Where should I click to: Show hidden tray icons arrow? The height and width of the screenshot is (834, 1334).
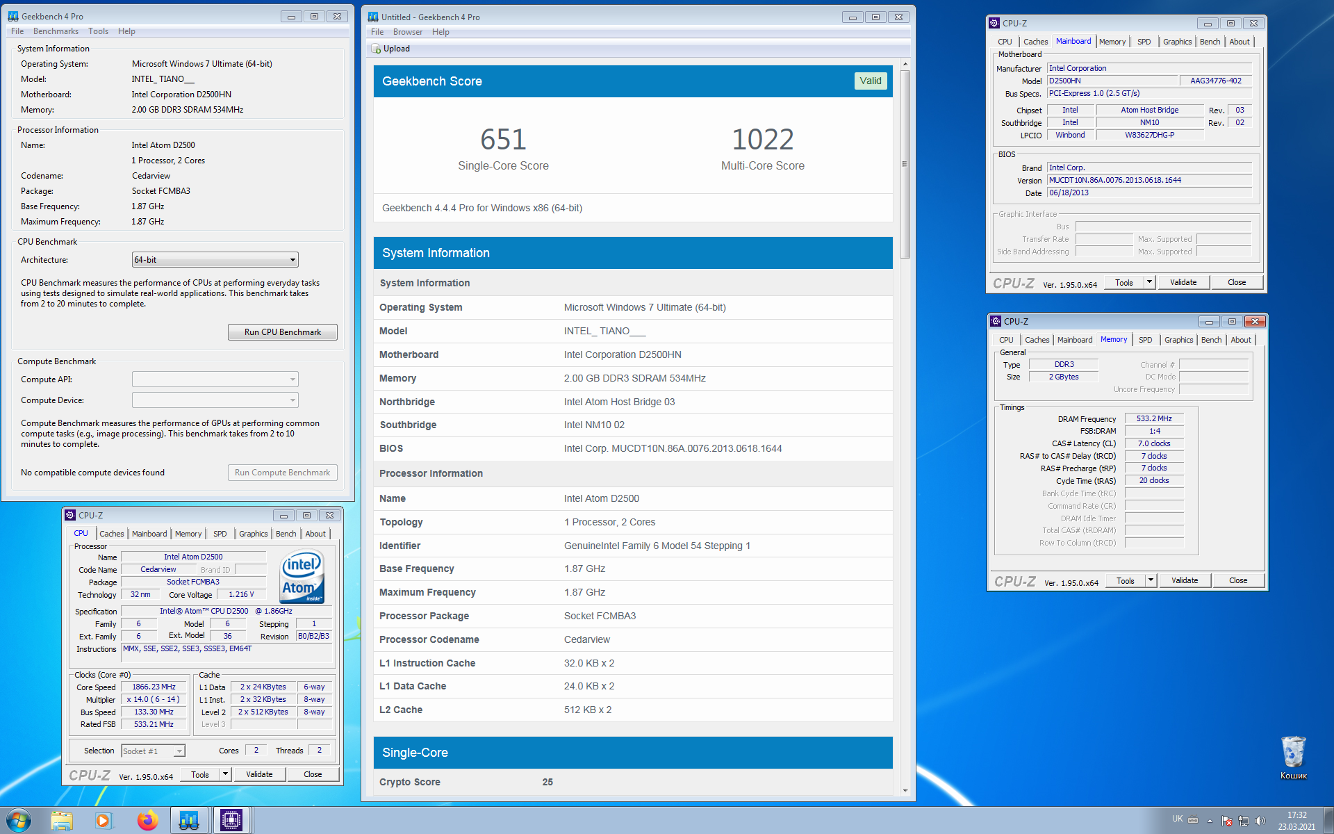(1210, 821)
